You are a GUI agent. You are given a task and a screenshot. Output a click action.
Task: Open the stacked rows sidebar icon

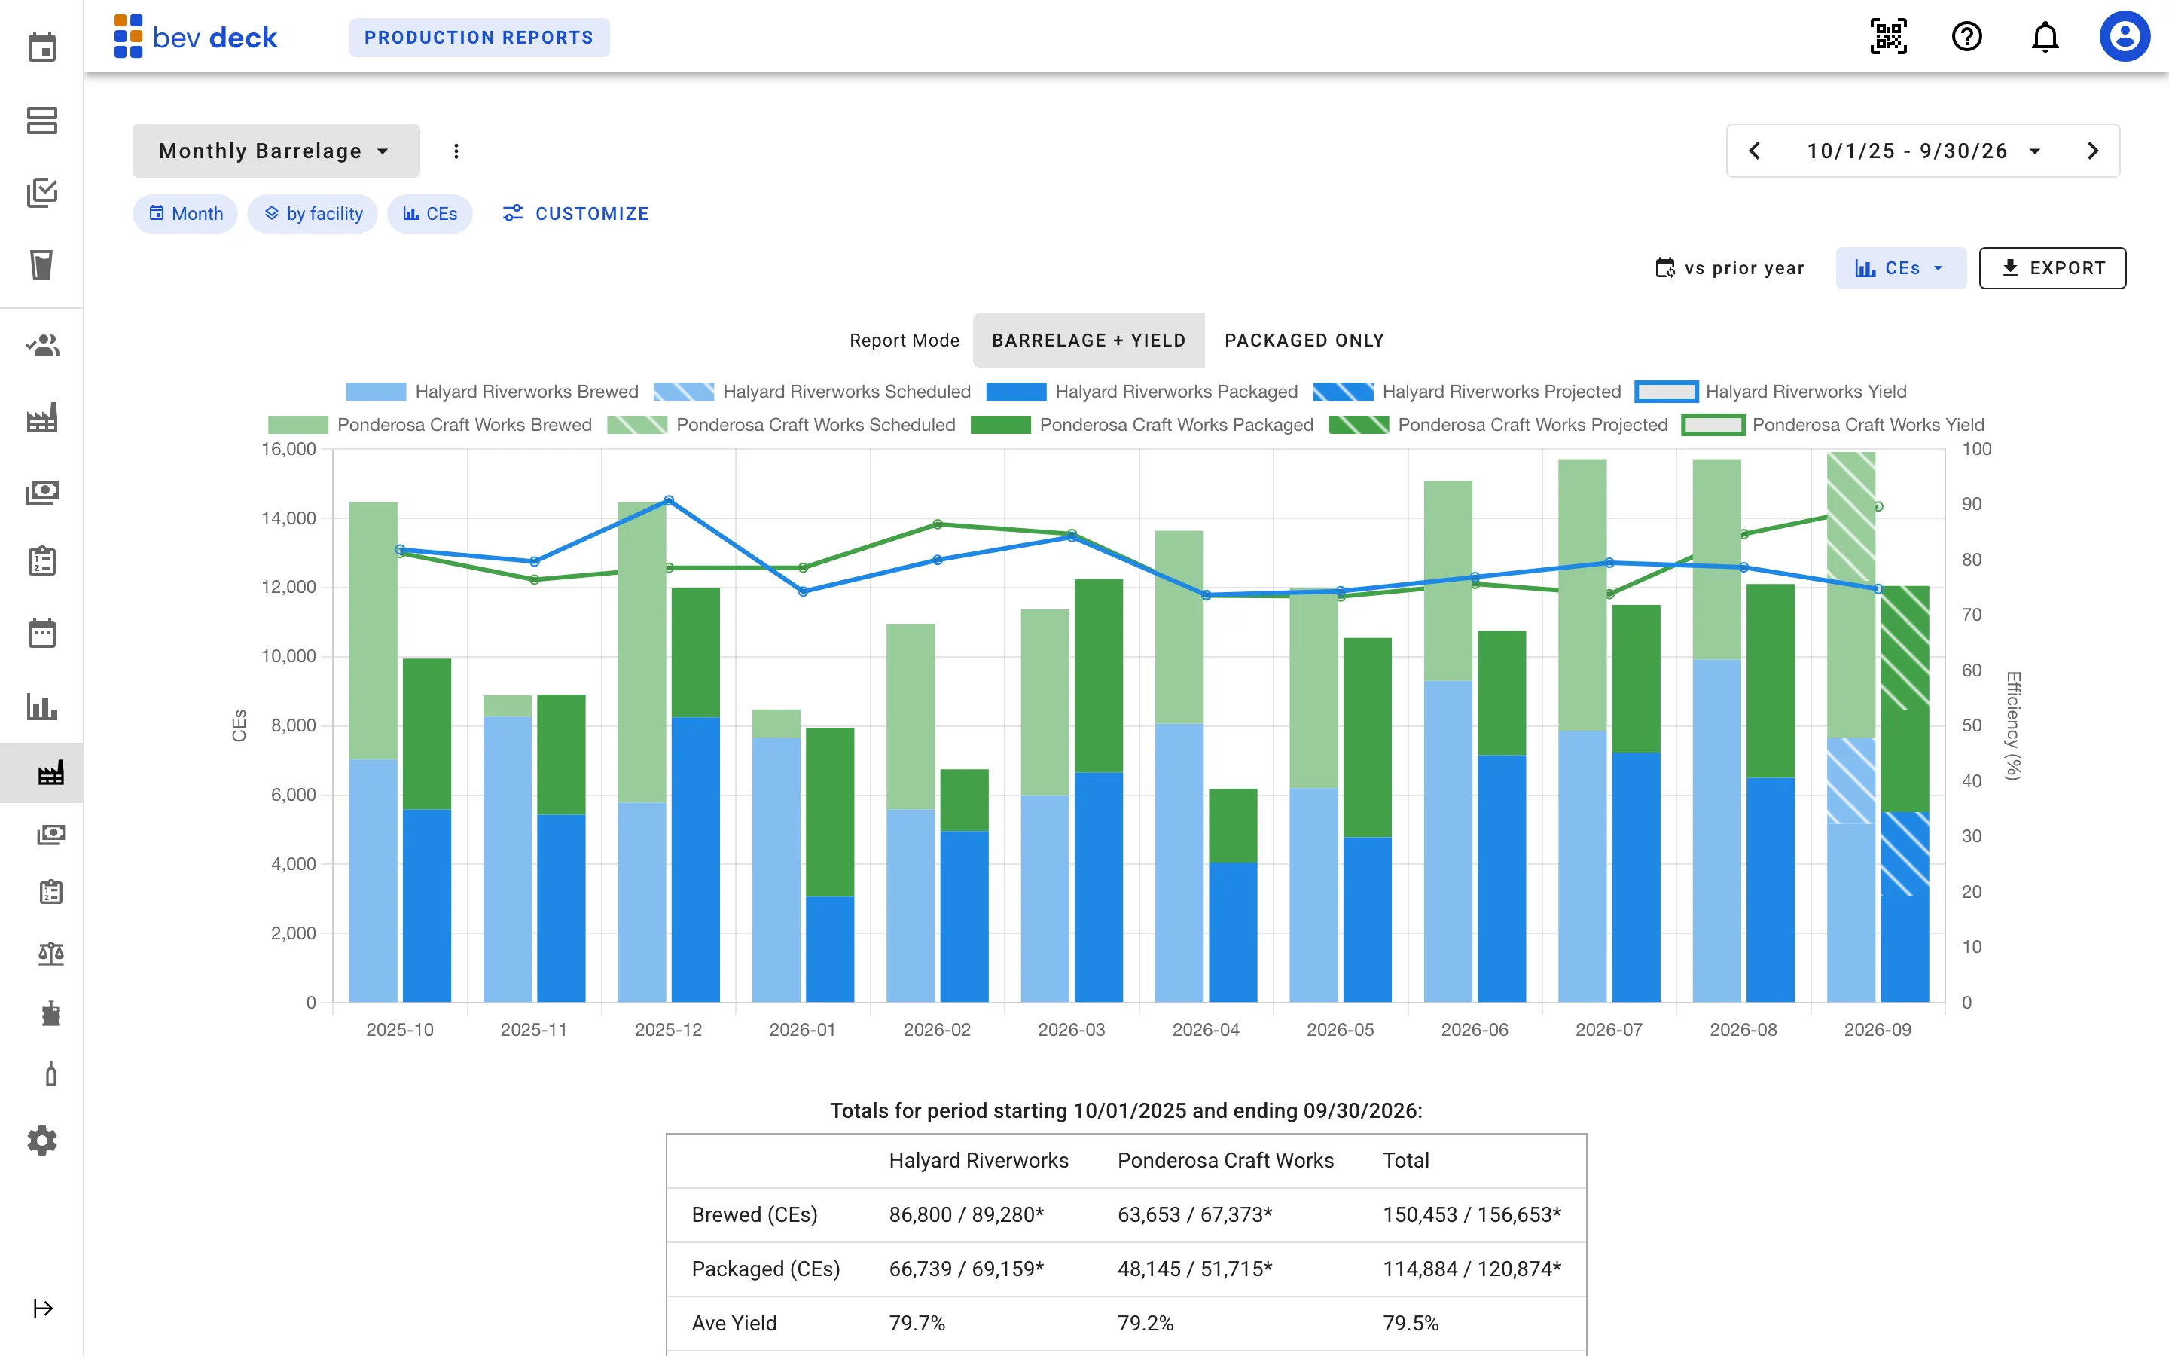(42, 121)
